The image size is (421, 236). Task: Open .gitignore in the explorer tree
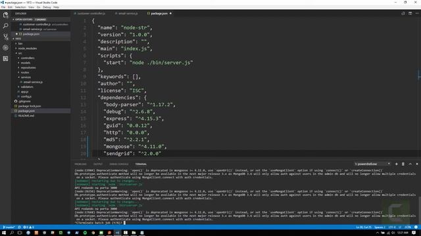pyautogui.click(x=24, y=102)
